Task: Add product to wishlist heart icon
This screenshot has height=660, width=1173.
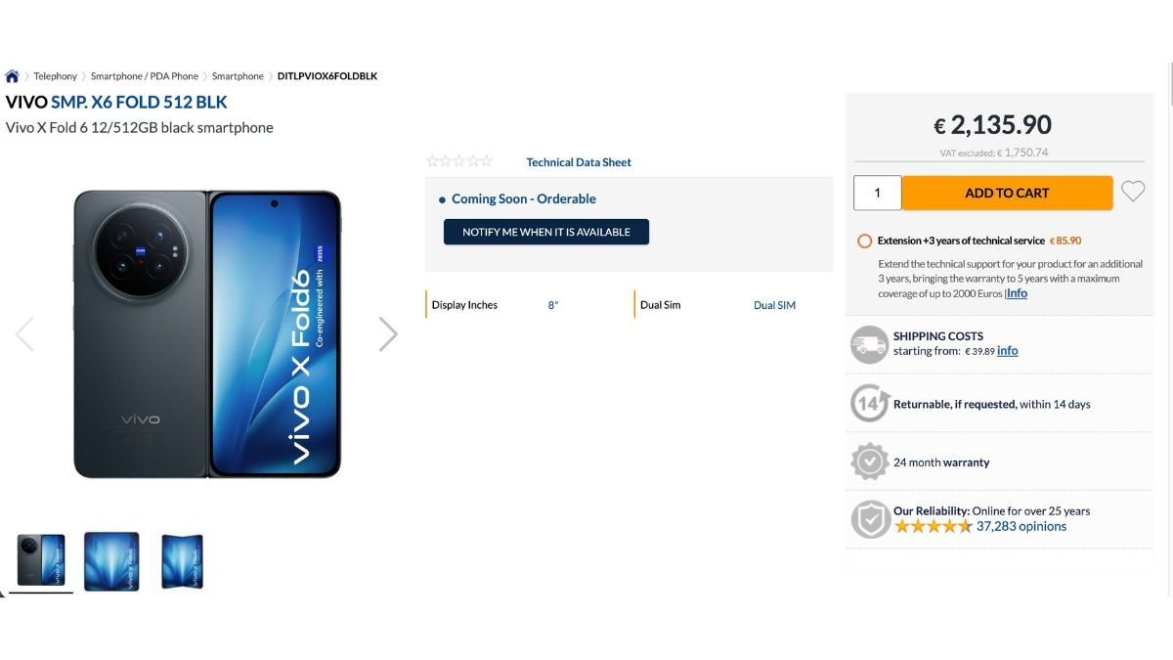Action: tap(1133, 192)
